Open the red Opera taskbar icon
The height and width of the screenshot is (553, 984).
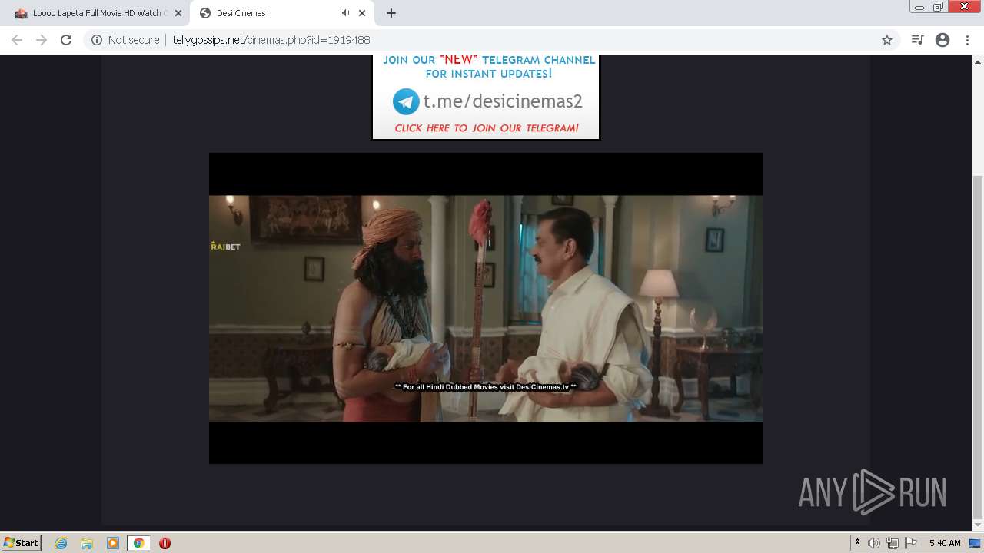(165, 543)
